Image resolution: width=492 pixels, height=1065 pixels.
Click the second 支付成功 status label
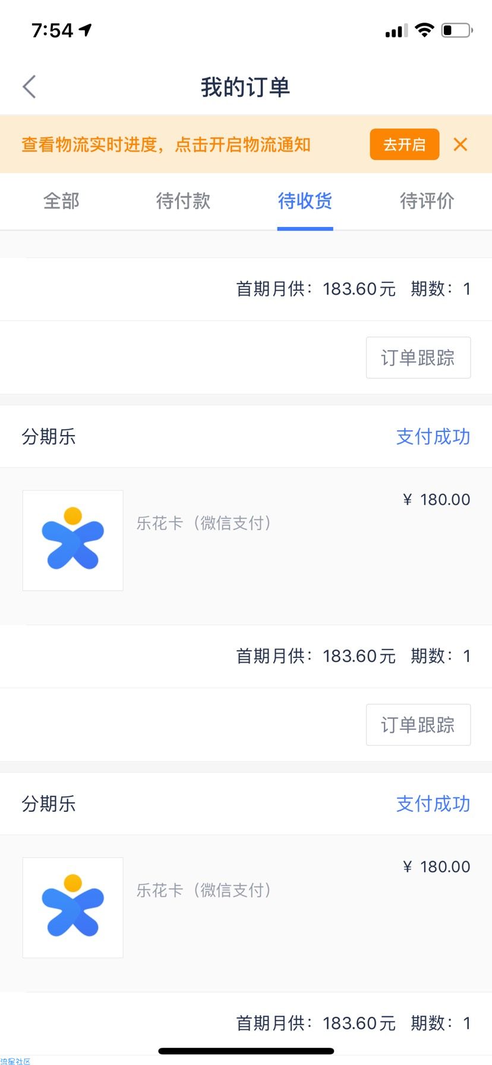point(433,804)
